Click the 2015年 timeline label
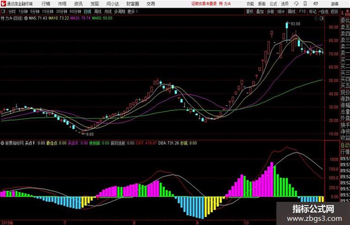This screenshot has width=350, height=225. (x=7, y=223)
